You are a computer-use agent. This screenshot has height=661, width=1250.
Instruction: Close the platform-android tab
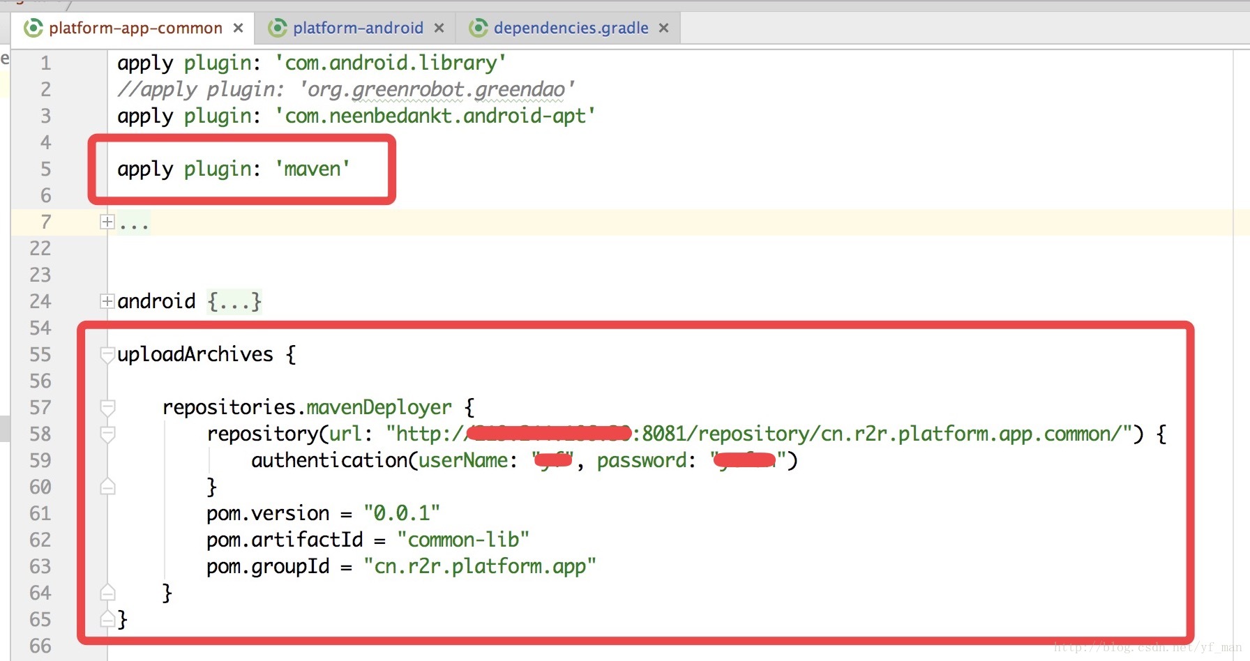439,28
